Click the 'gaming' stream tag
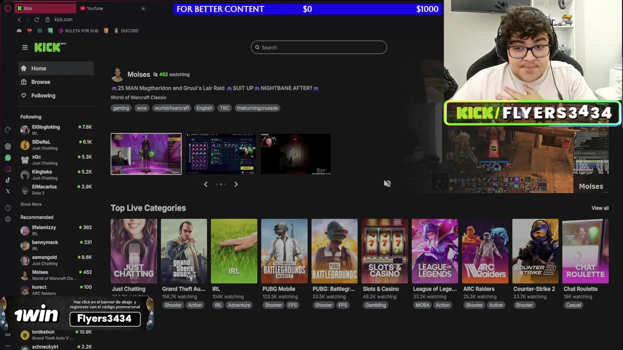Image resolution: width=623 pixels, height=350 pixels. [x=121, y=108]
